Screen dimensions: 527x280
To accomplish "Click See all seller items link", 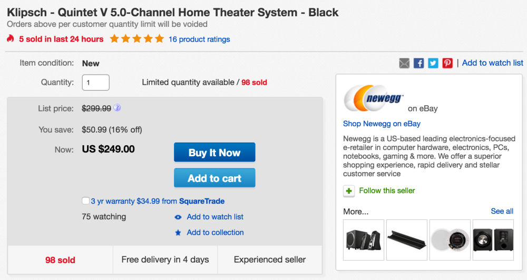I will click(x=502, y=211).
